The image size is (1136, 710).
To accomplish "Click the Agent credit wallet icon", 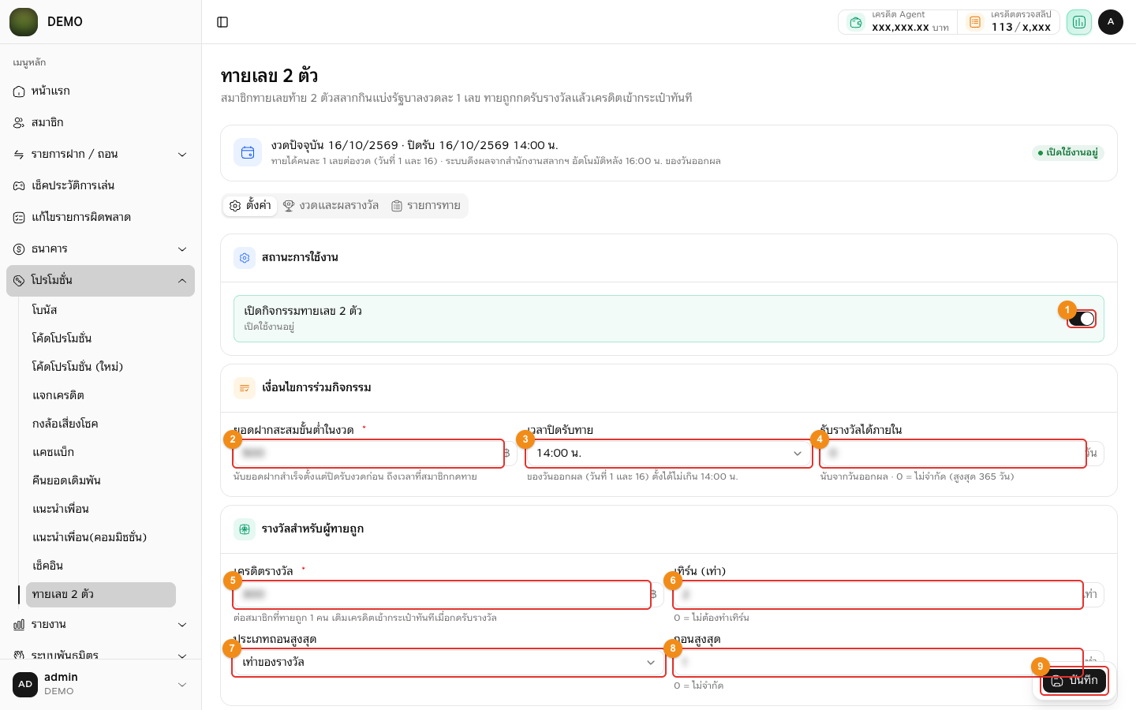I will click(856, 22).
